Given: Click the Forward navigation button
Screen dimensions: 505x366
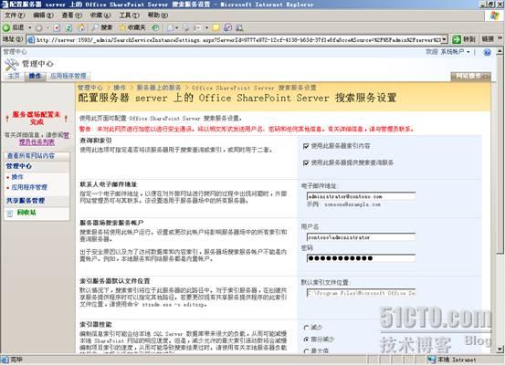Looking at the screenshot, I should coord(38,28).
